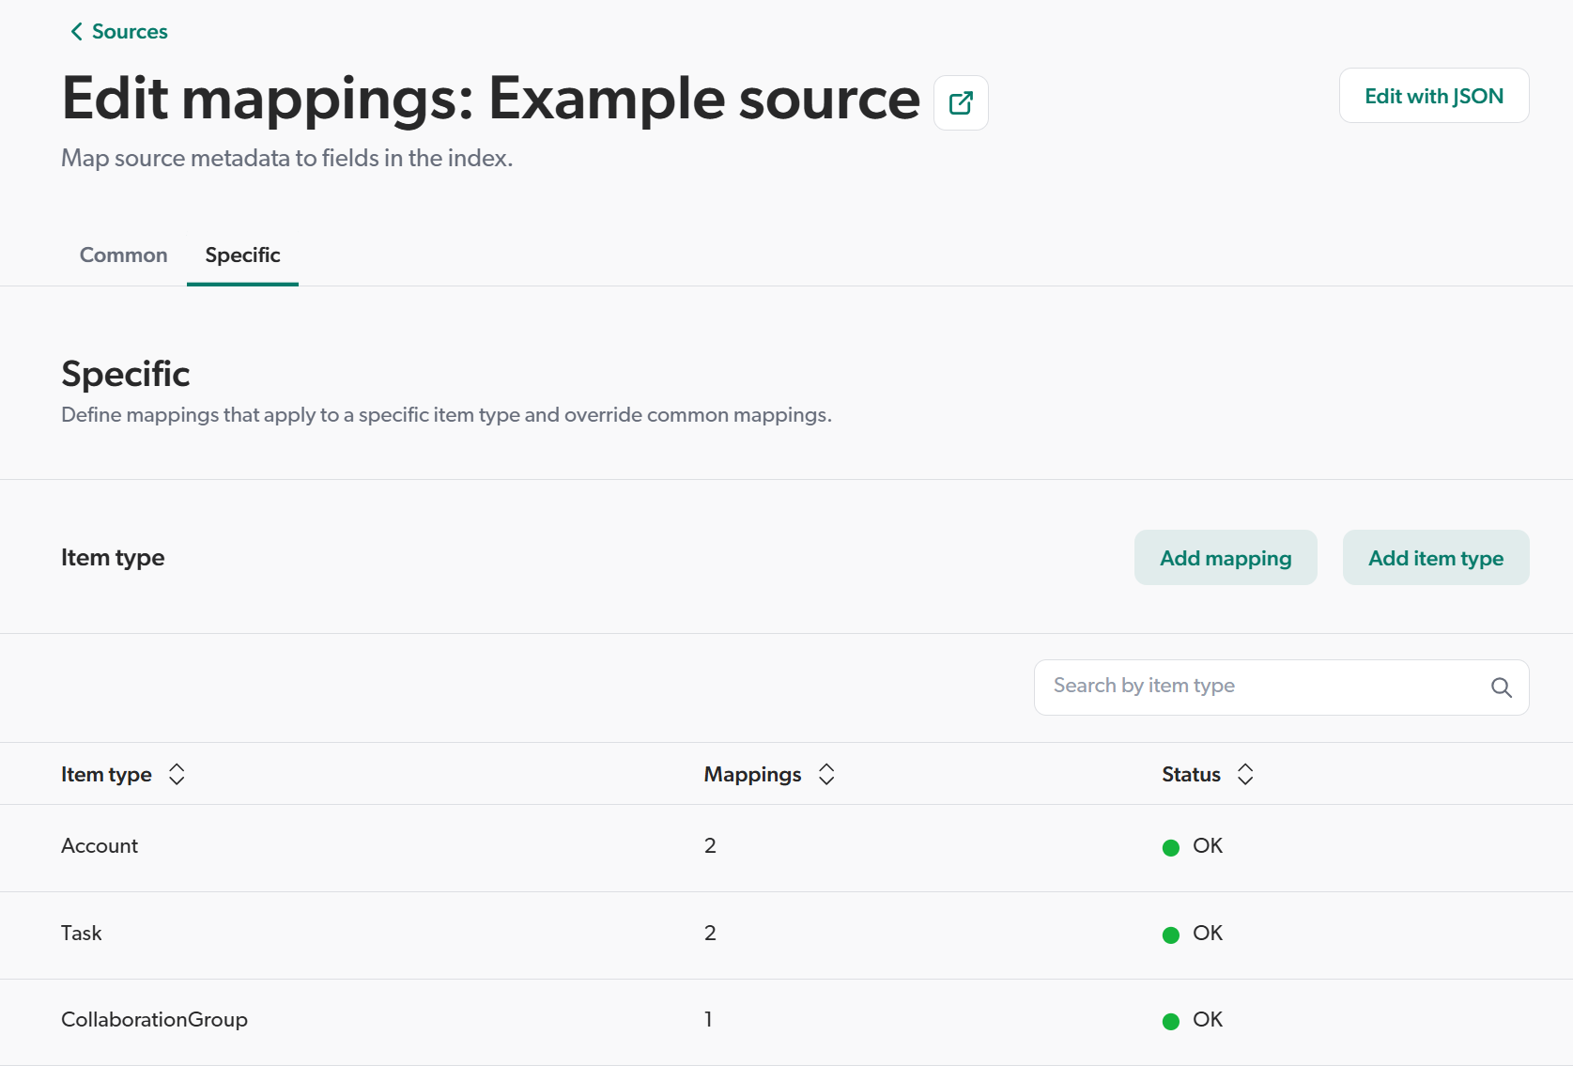Select the Account item type row
1573x1066 pixels.
(x=786, y=848)
